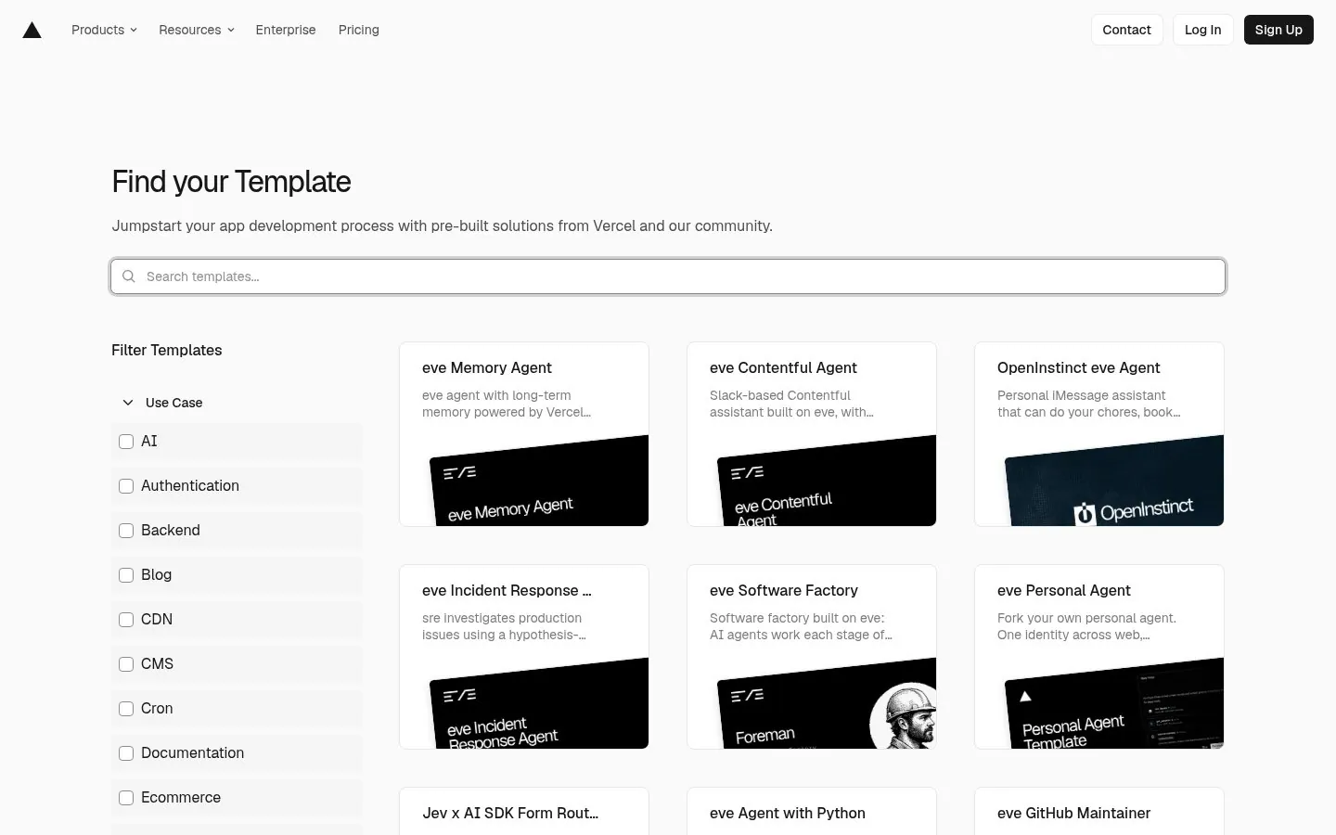Open the eve Personal Agent title
The width and height of the screenshot is (1336, 835).
[1064, 591]
